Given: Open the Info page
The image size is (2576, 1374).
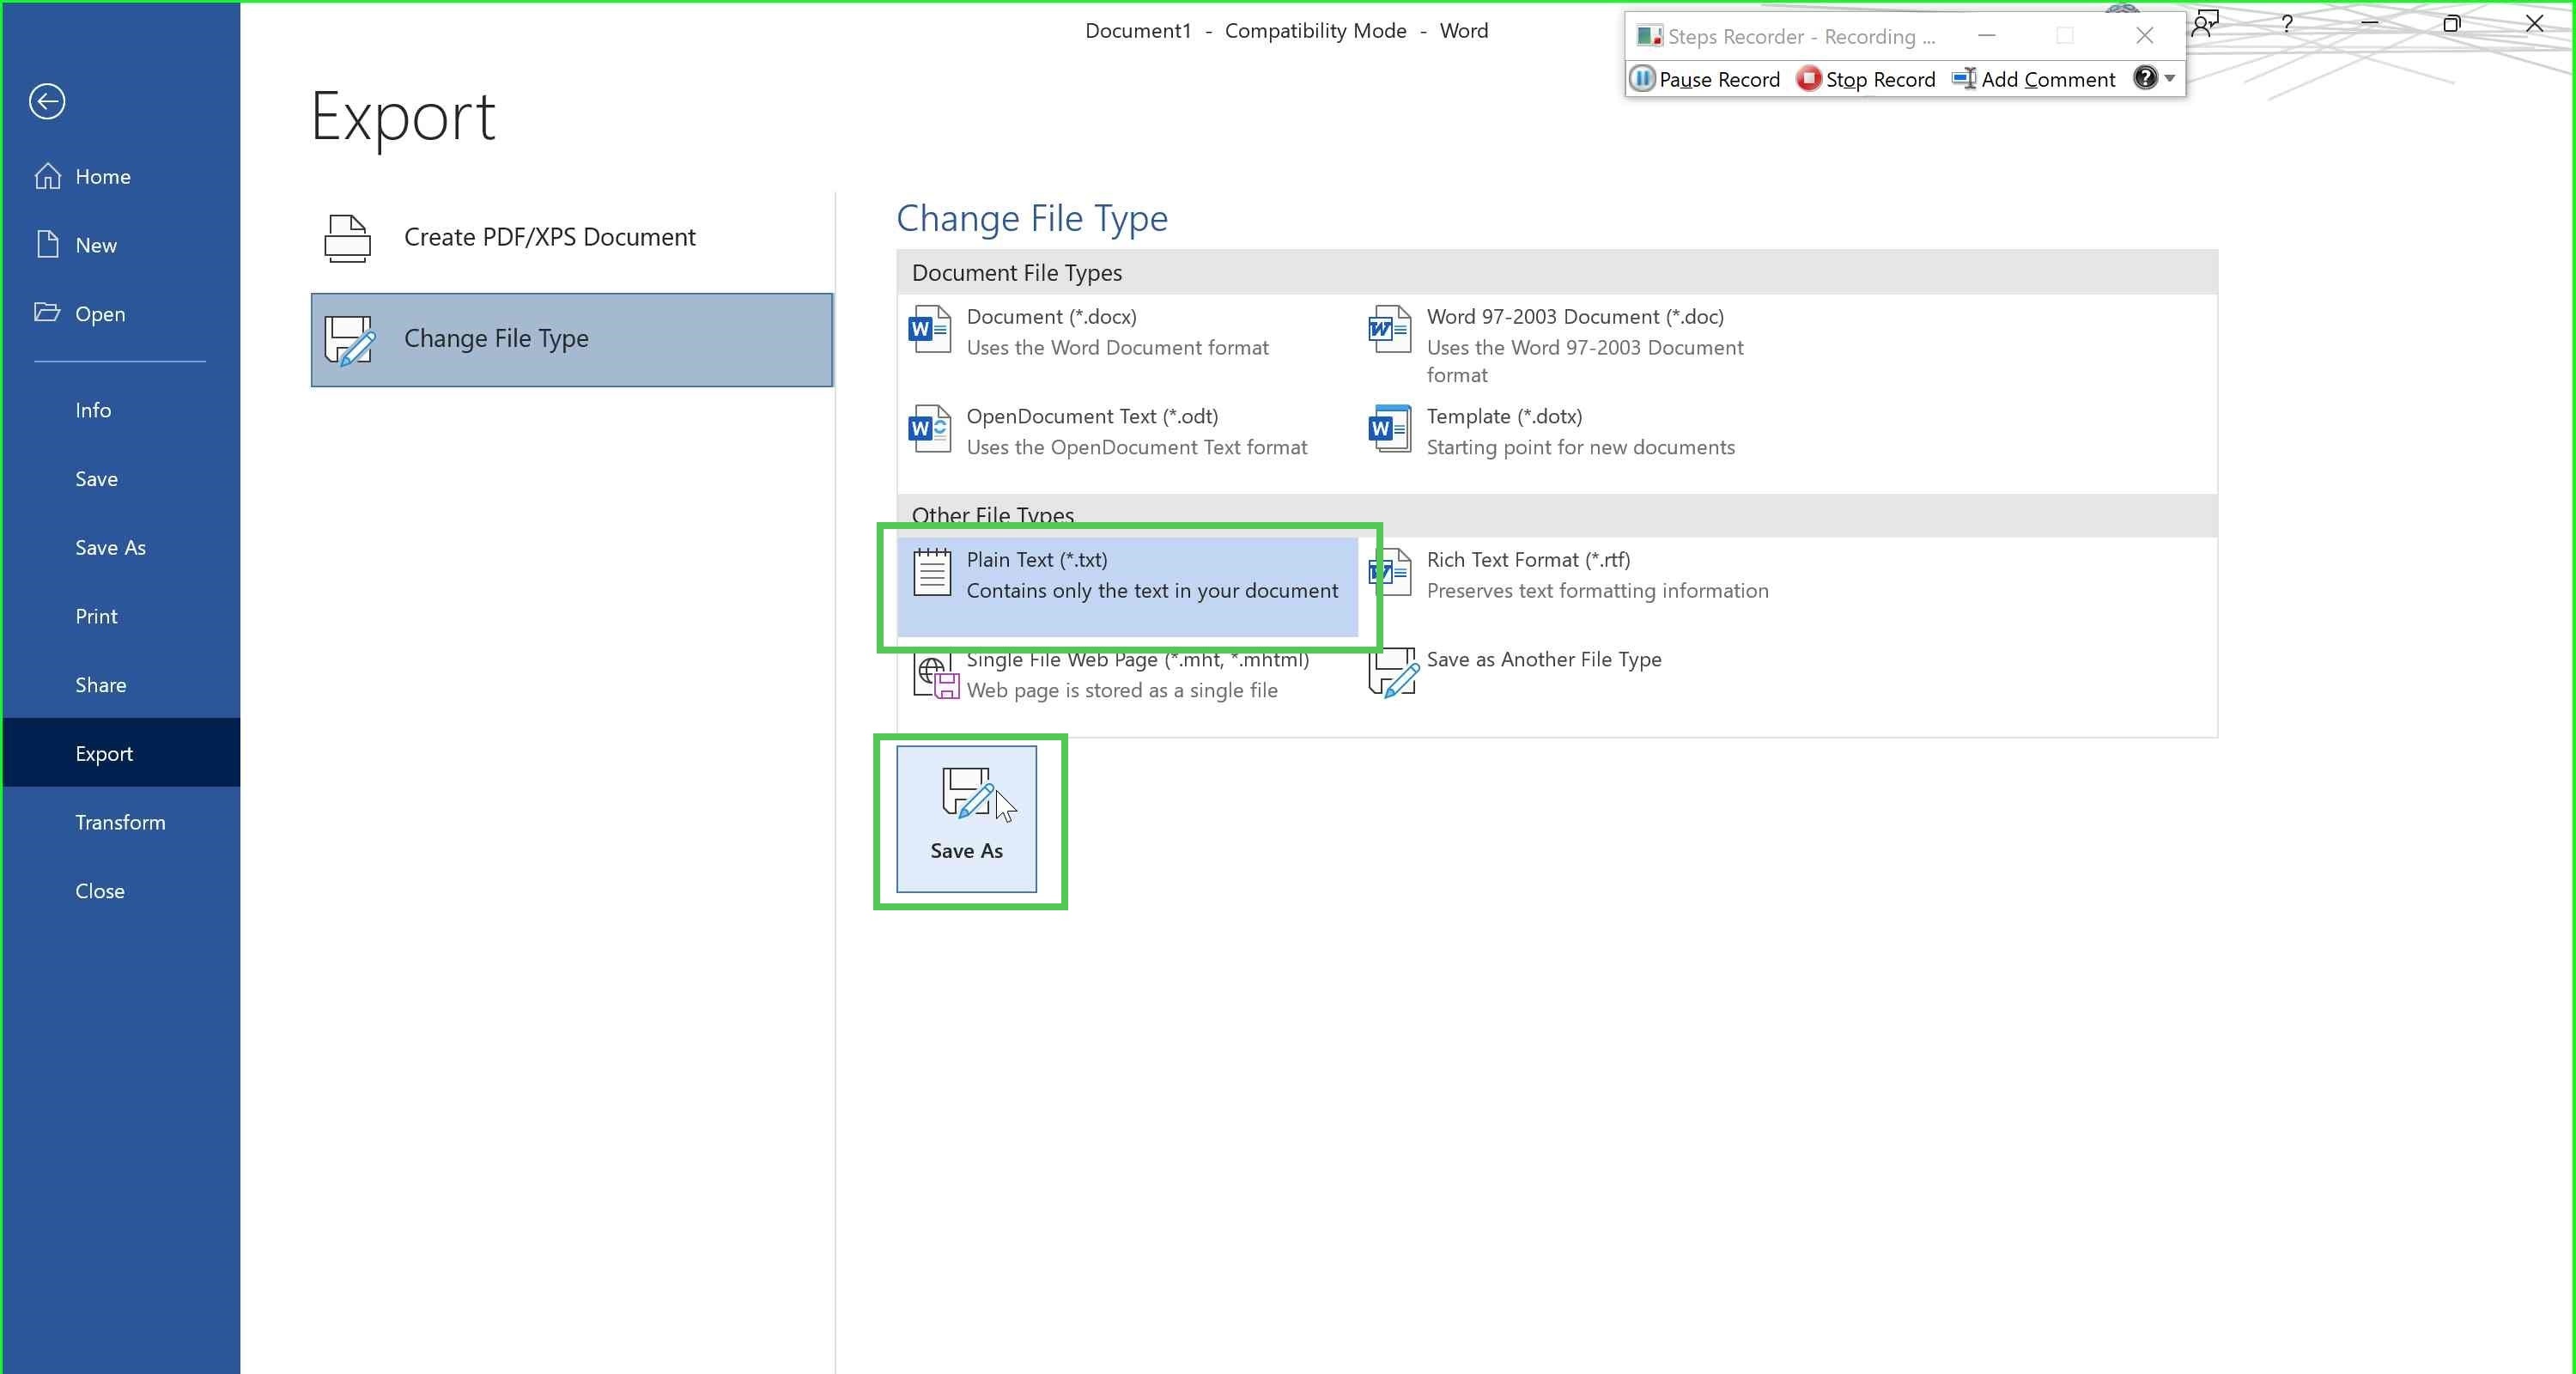Looking at the screenshot, I should tap(120, 410).
